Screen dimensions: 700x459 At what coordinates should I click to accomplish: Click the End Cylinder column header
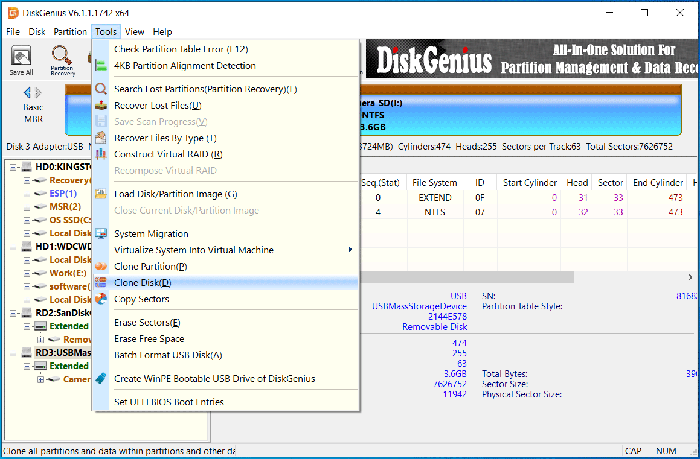[x=658, y=183]
